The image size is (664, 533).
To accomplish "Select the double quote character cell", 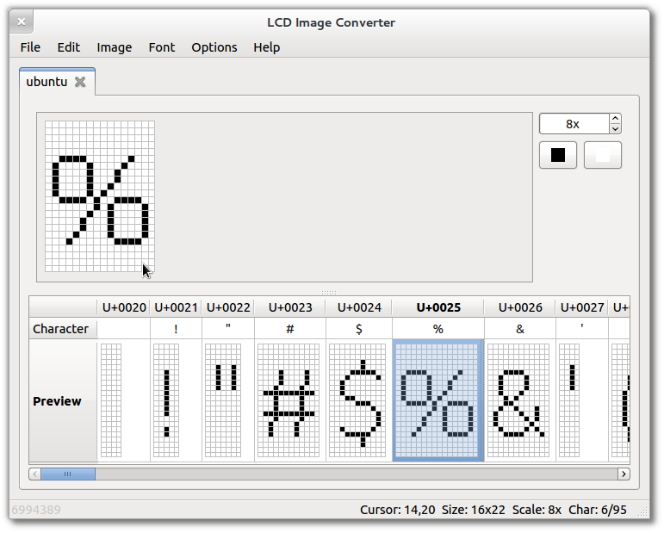I will click(228, 329).
